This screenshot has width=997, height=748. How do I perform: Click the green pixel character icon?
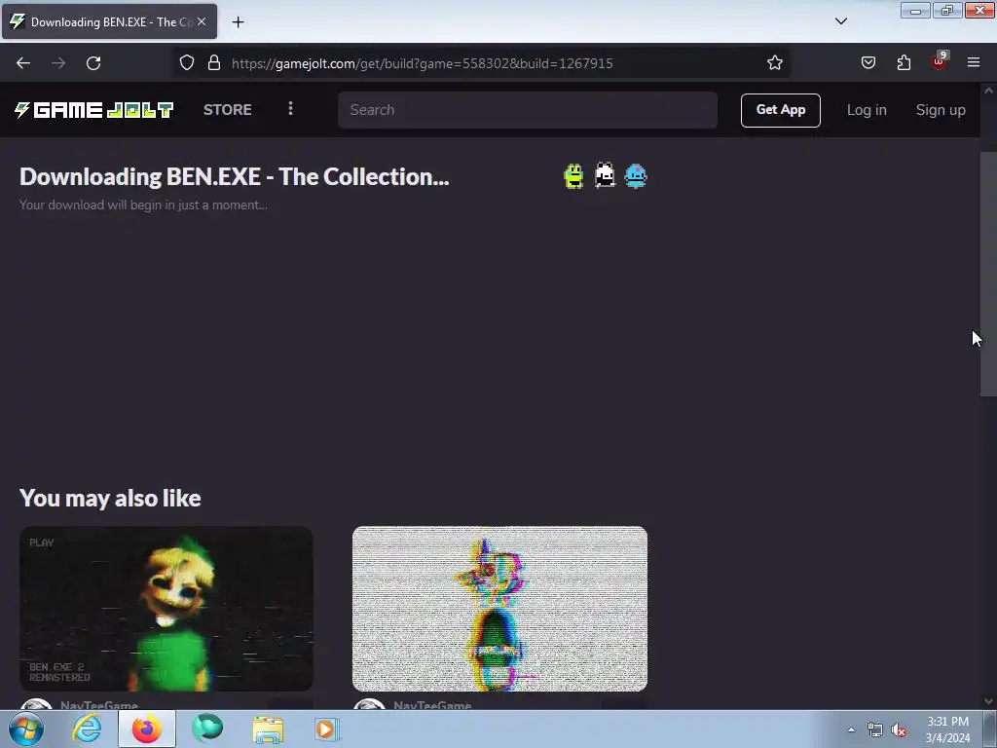(x=573, y=176)
